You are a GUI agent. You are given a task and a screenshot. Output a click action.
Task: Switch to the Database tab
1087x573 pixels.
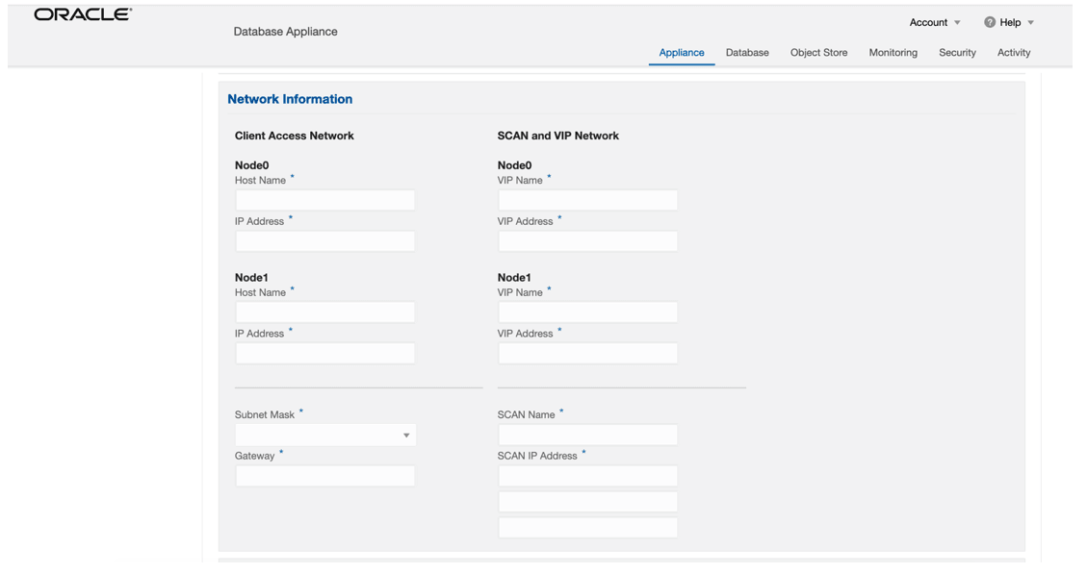747,53
